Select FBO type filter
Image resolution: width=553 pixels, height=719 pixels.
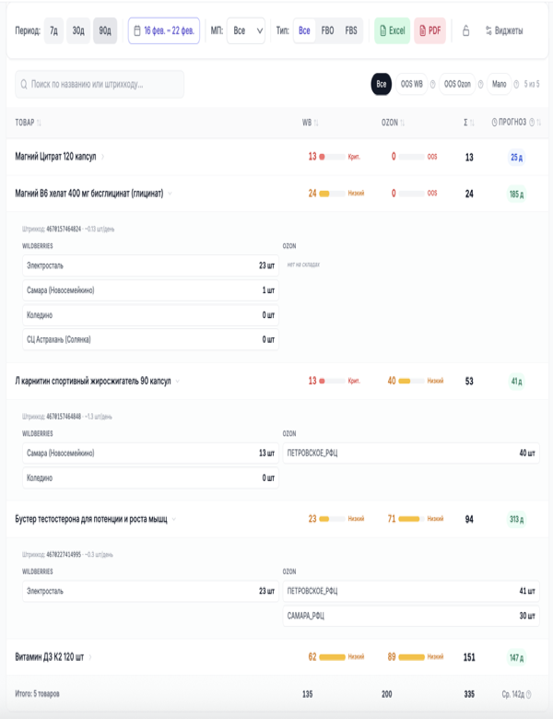tap(327, 30)
